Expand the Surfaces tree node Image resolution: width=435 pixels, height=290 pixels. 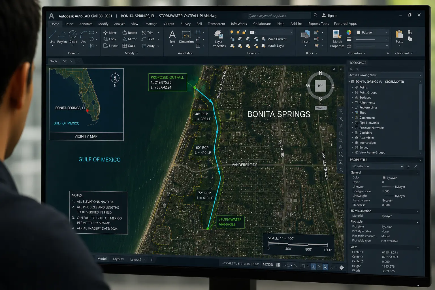(353, 97)
